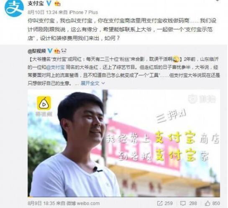Play the embedded Pear Video clip
228x208 pixels.
pyautogui.click(x=124, y=143)
